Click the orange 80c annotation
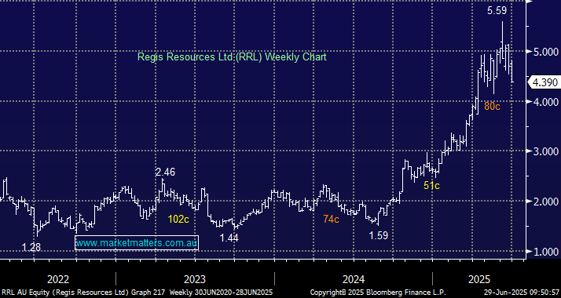This screenshot has width=561, height=298. pos(492,106)
